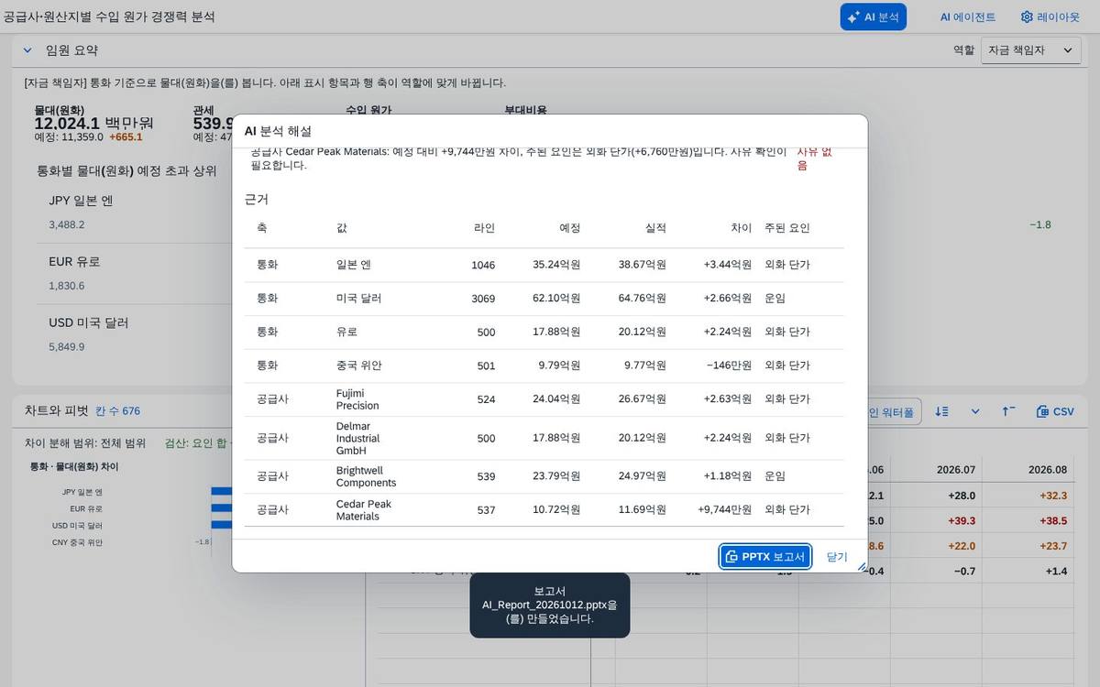Screen dimensions: 1100x687
Task: Click CNY 중국 위안 chart label
Action: [77, 542]
